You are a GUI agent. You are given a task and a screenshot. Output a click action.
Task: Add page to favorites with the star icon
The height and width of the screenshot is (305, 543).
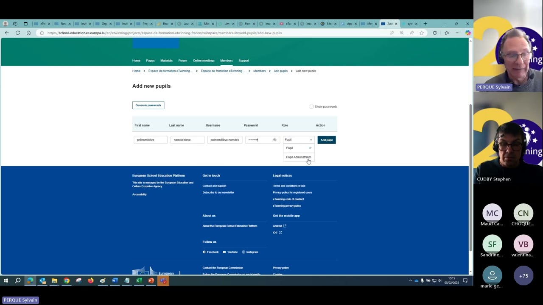422,33
